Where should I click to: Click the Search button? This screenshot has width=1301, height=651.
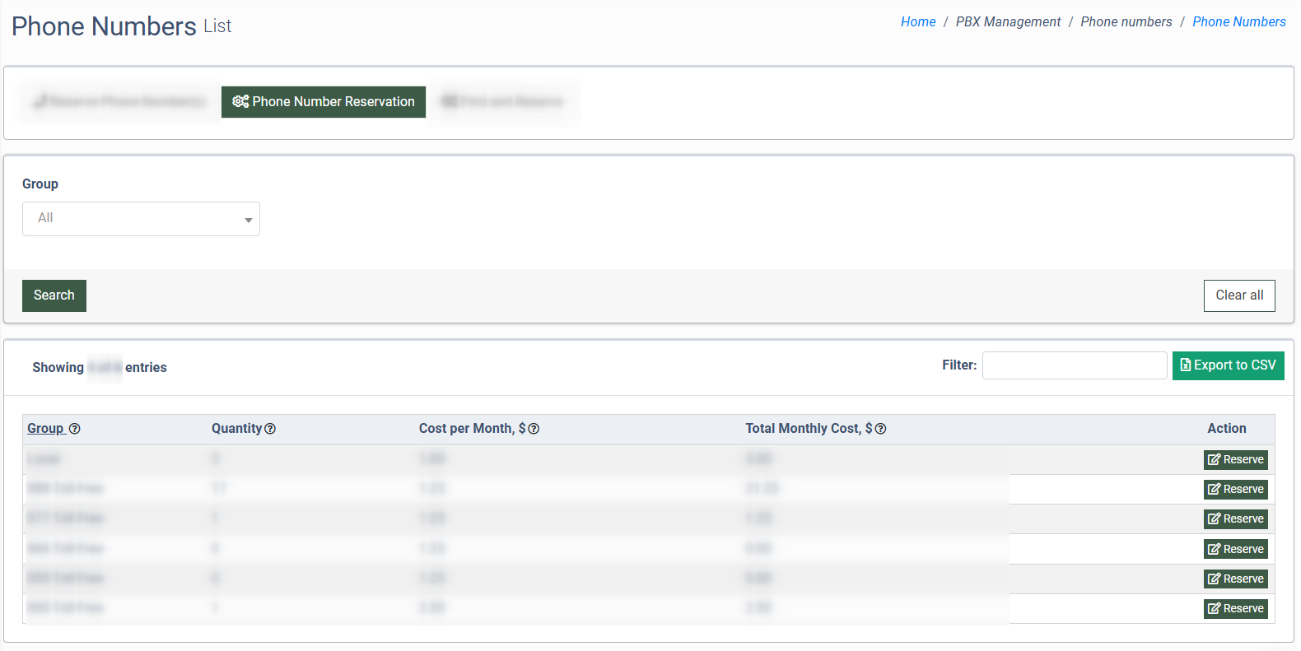[54, 295]
